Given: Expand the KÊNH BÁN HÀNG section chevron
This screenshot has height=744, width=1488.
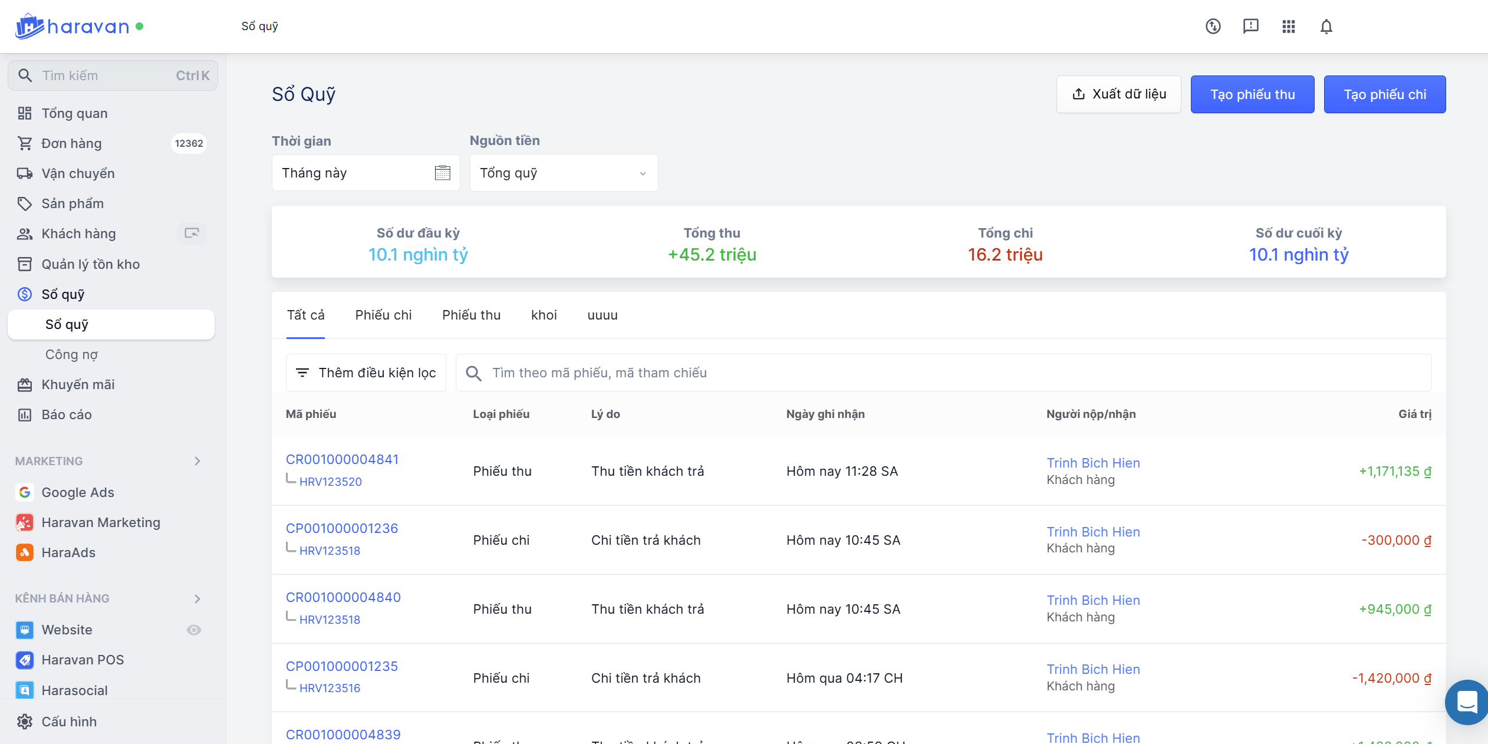Looking at the screenshot, I should (x=197, y=598).
